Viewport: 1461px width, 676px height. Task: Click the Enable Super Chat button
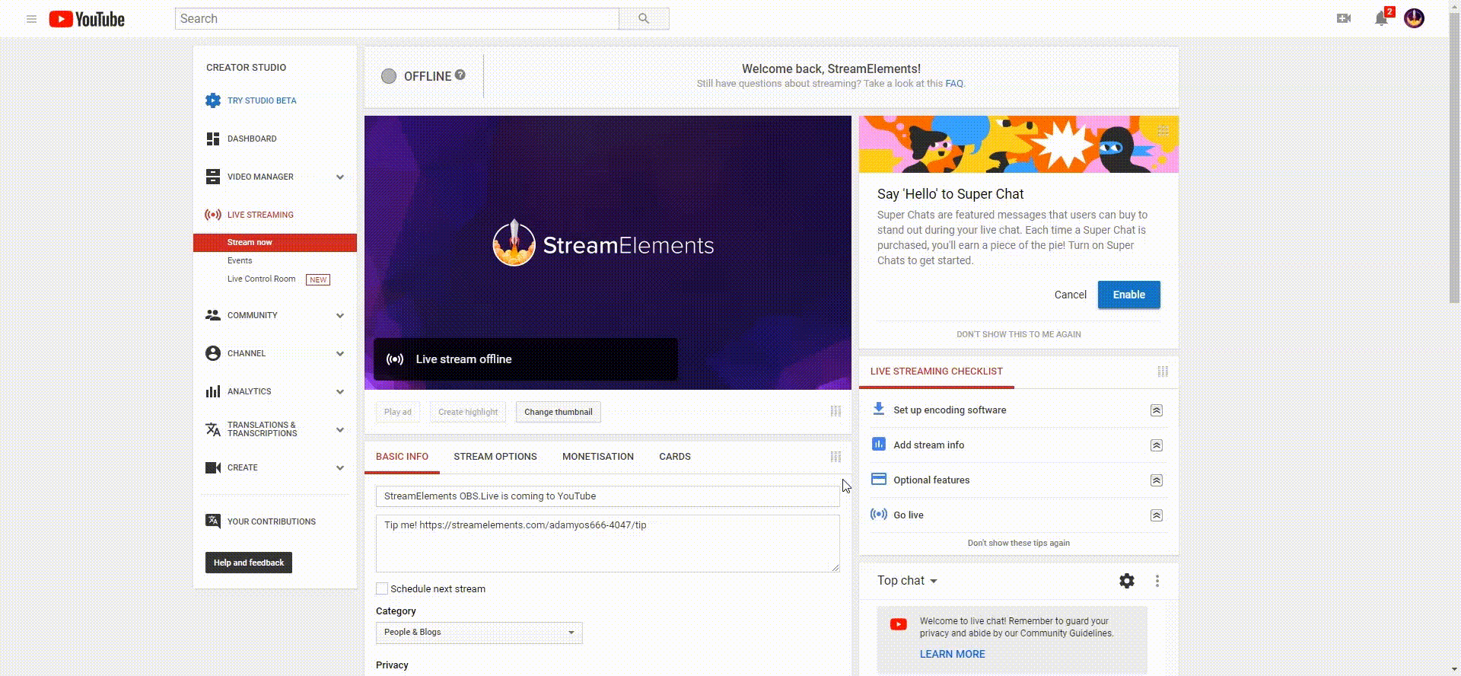1129,295
